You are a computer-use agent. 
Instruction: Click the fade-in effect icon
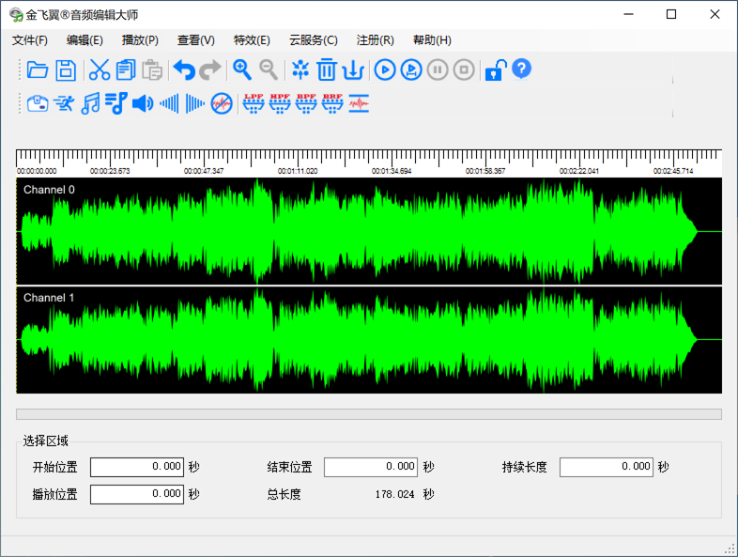[x=169, y=102]
